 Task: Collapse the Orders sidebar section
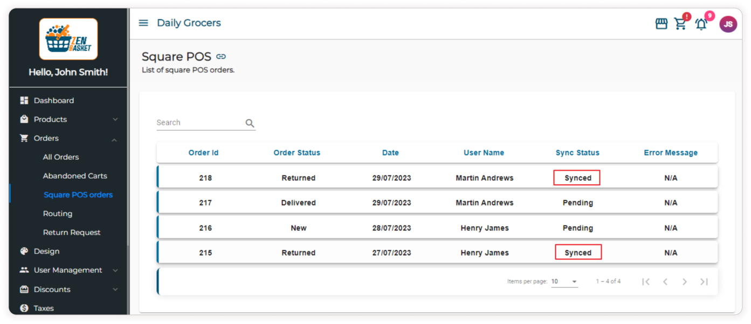point(114,138)
